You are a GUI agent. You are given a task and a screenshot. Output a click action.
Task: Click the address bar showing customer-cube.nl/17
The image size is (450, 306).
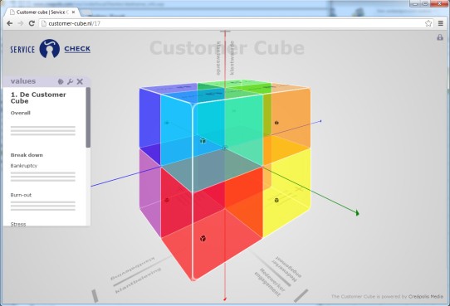point(232,23)
